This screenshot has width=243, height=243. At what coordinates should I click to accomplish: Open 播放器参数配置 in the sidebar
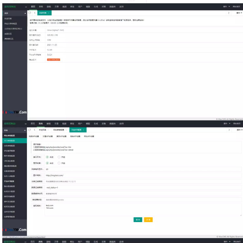tap(10, 166)
